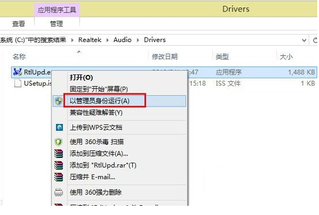Switch to the 查看 ribbon tab
This screenshot has width=319, height=215.
18,24
